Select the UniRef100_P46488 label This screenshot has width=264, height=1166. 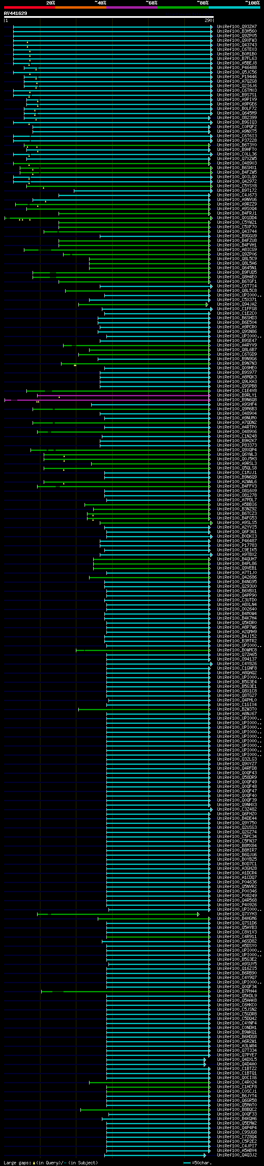237,67
